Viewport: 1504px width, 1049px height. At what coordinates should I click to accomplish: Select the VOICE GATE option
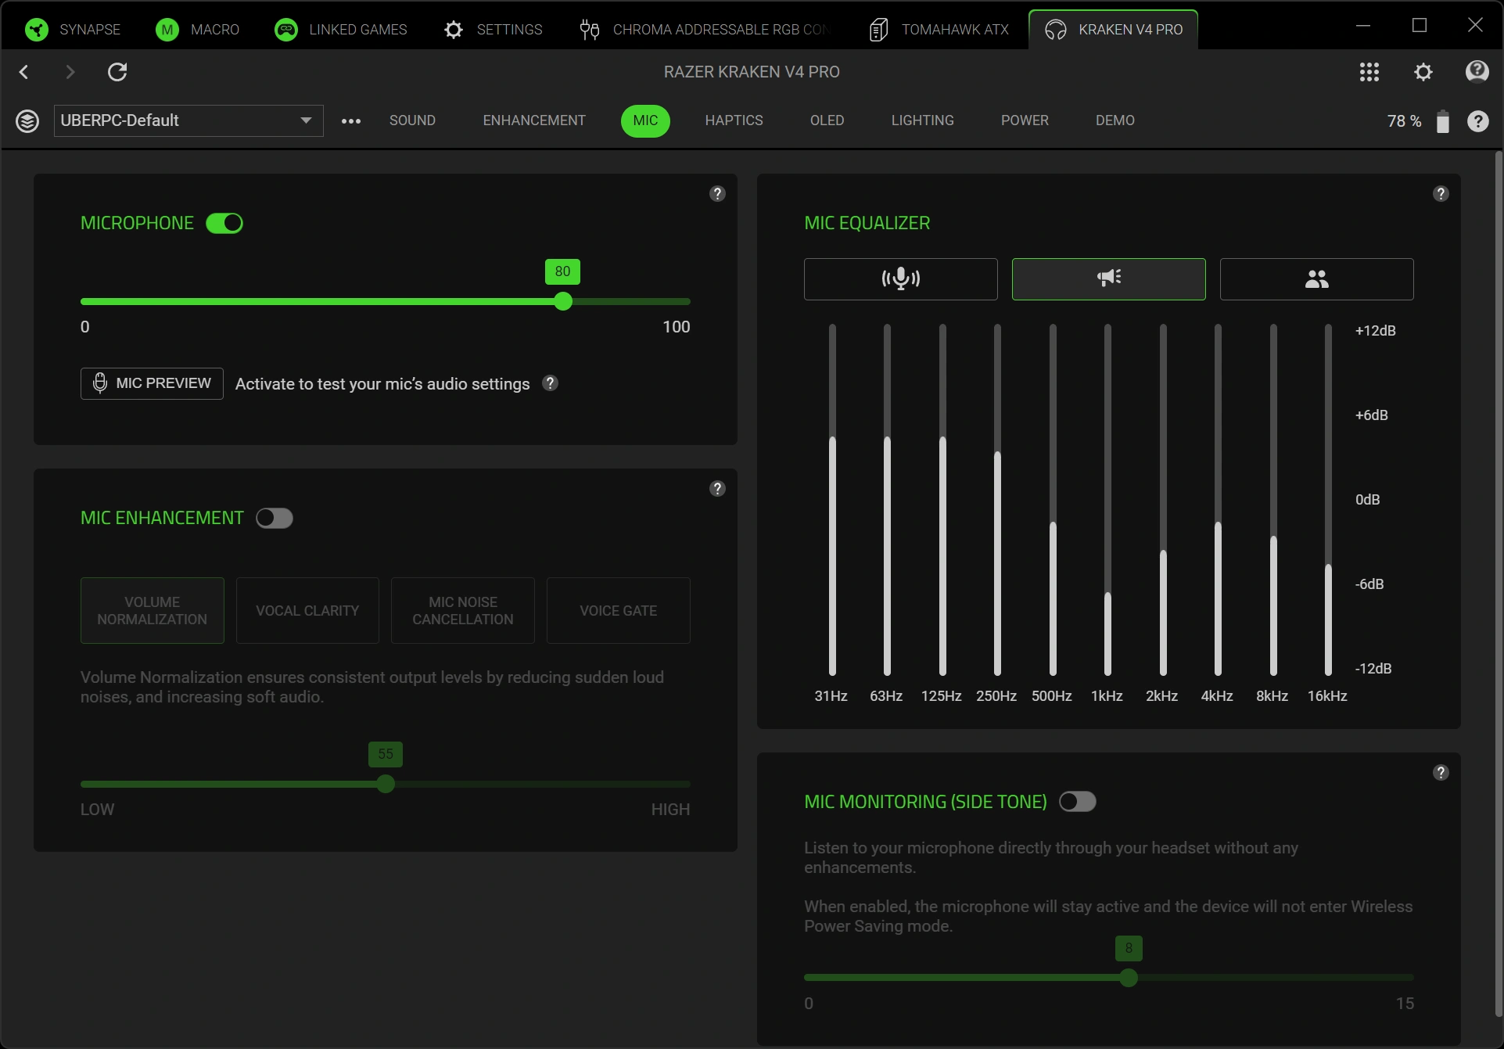pos(619,611)
